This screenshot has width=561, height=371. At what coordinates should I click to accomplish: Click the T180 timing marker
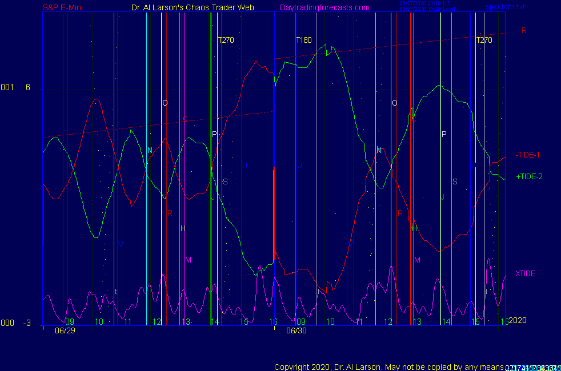pyautogui.click(x=303, y=40)
